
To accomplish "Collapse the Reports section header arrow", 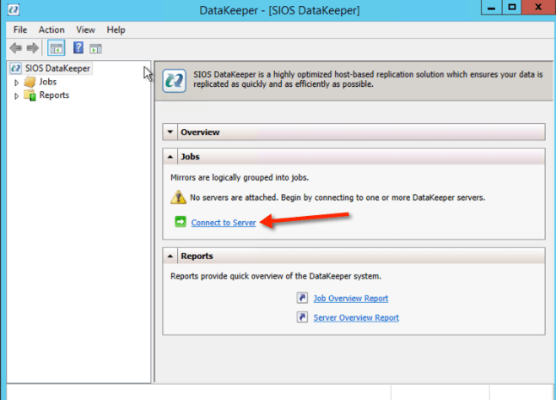I will tap(170, 256).
